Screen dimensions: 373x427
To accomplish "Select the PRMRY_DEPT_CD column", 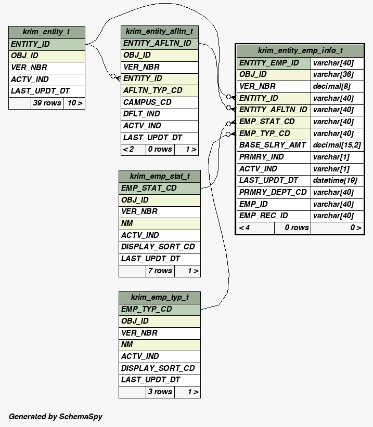I will pyautogui.click(x=274, y=193).
